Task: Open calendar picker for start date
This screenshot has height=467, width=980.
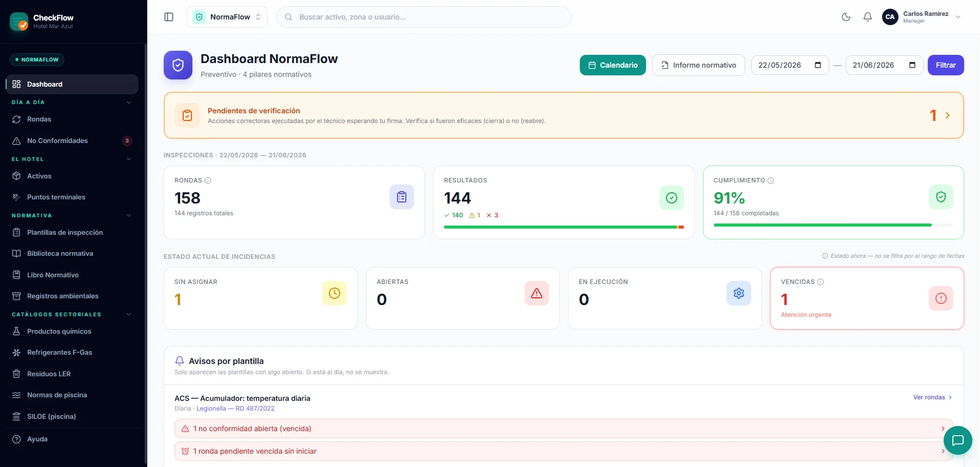Action: 818,65
